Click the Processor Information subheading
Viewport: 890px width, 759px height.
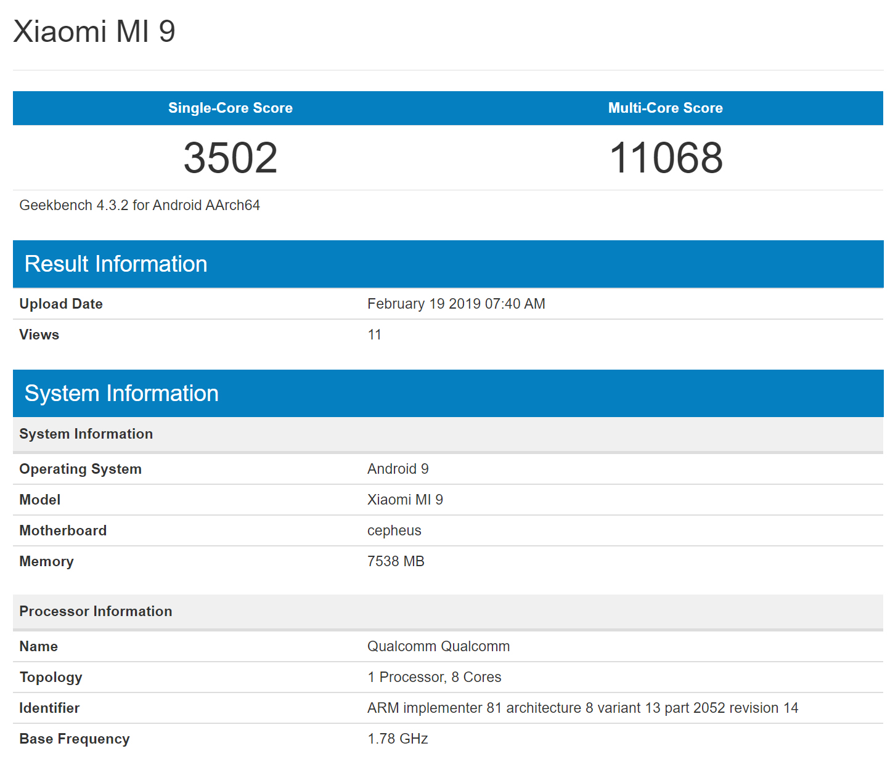tap(96, 611)
